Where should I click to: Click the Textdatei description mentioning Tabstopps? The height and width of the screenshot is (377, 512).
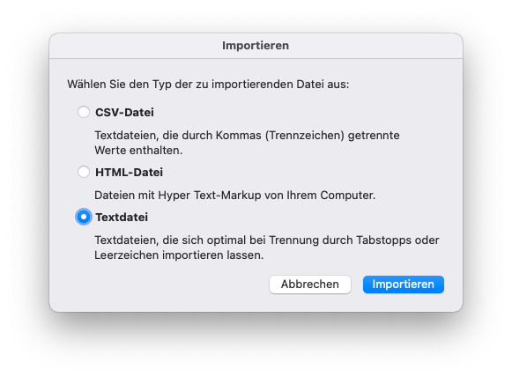point(267,240)
